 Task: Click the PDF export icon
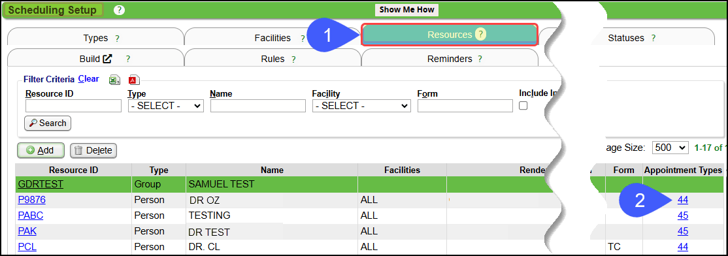coord(134,80)
